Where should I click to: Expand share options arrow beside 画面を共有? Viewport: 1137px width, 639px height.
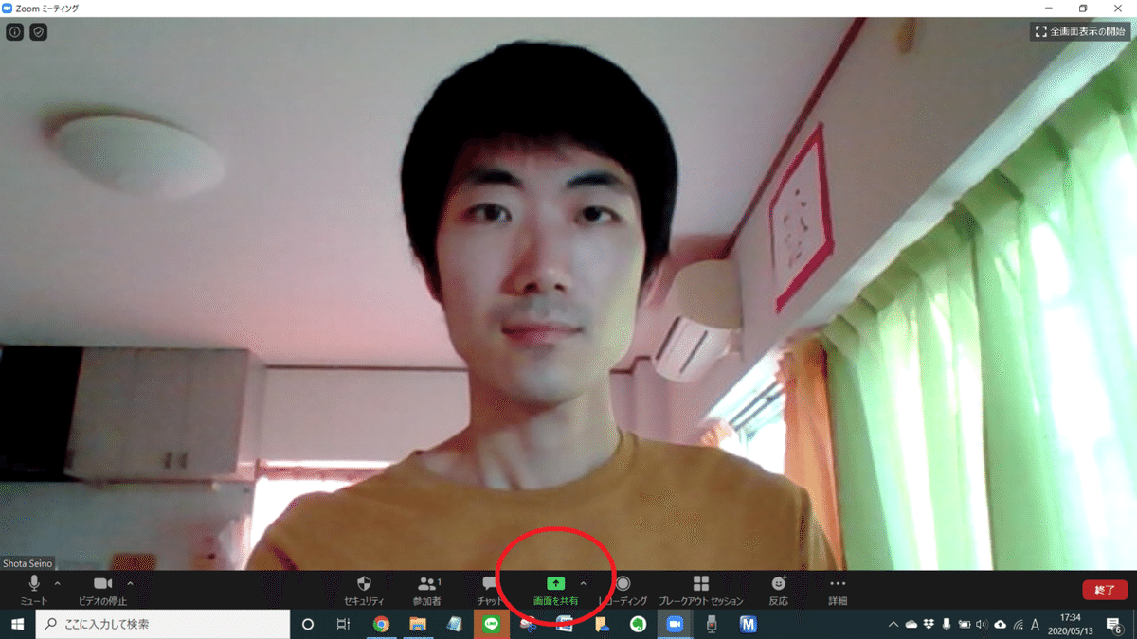point(583,584)
